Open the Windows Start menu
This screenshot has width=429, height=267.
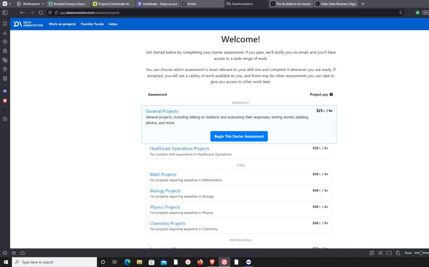tap(6, 262)
